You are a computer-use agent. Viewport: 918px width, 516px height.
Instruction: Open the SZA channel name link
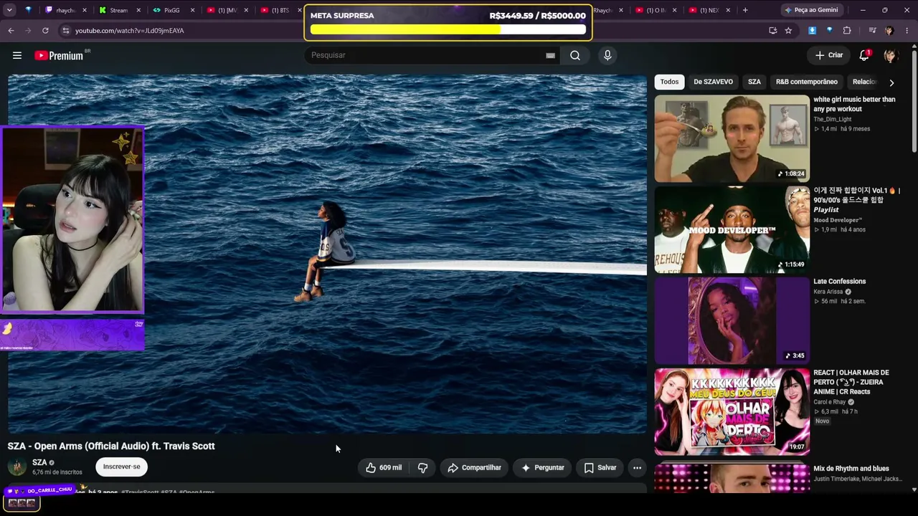coord(39,462)
